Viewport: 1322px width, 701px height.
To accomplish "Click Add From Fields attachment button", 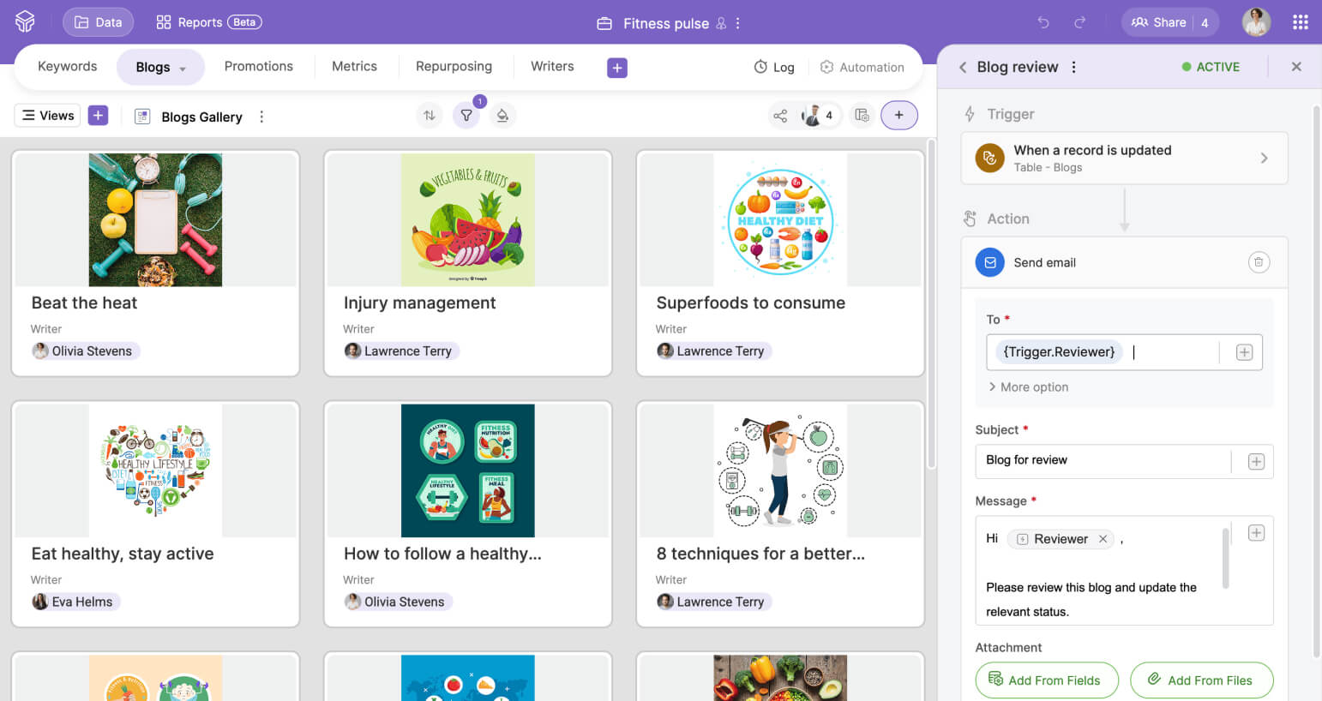I will coord(1047,680).
